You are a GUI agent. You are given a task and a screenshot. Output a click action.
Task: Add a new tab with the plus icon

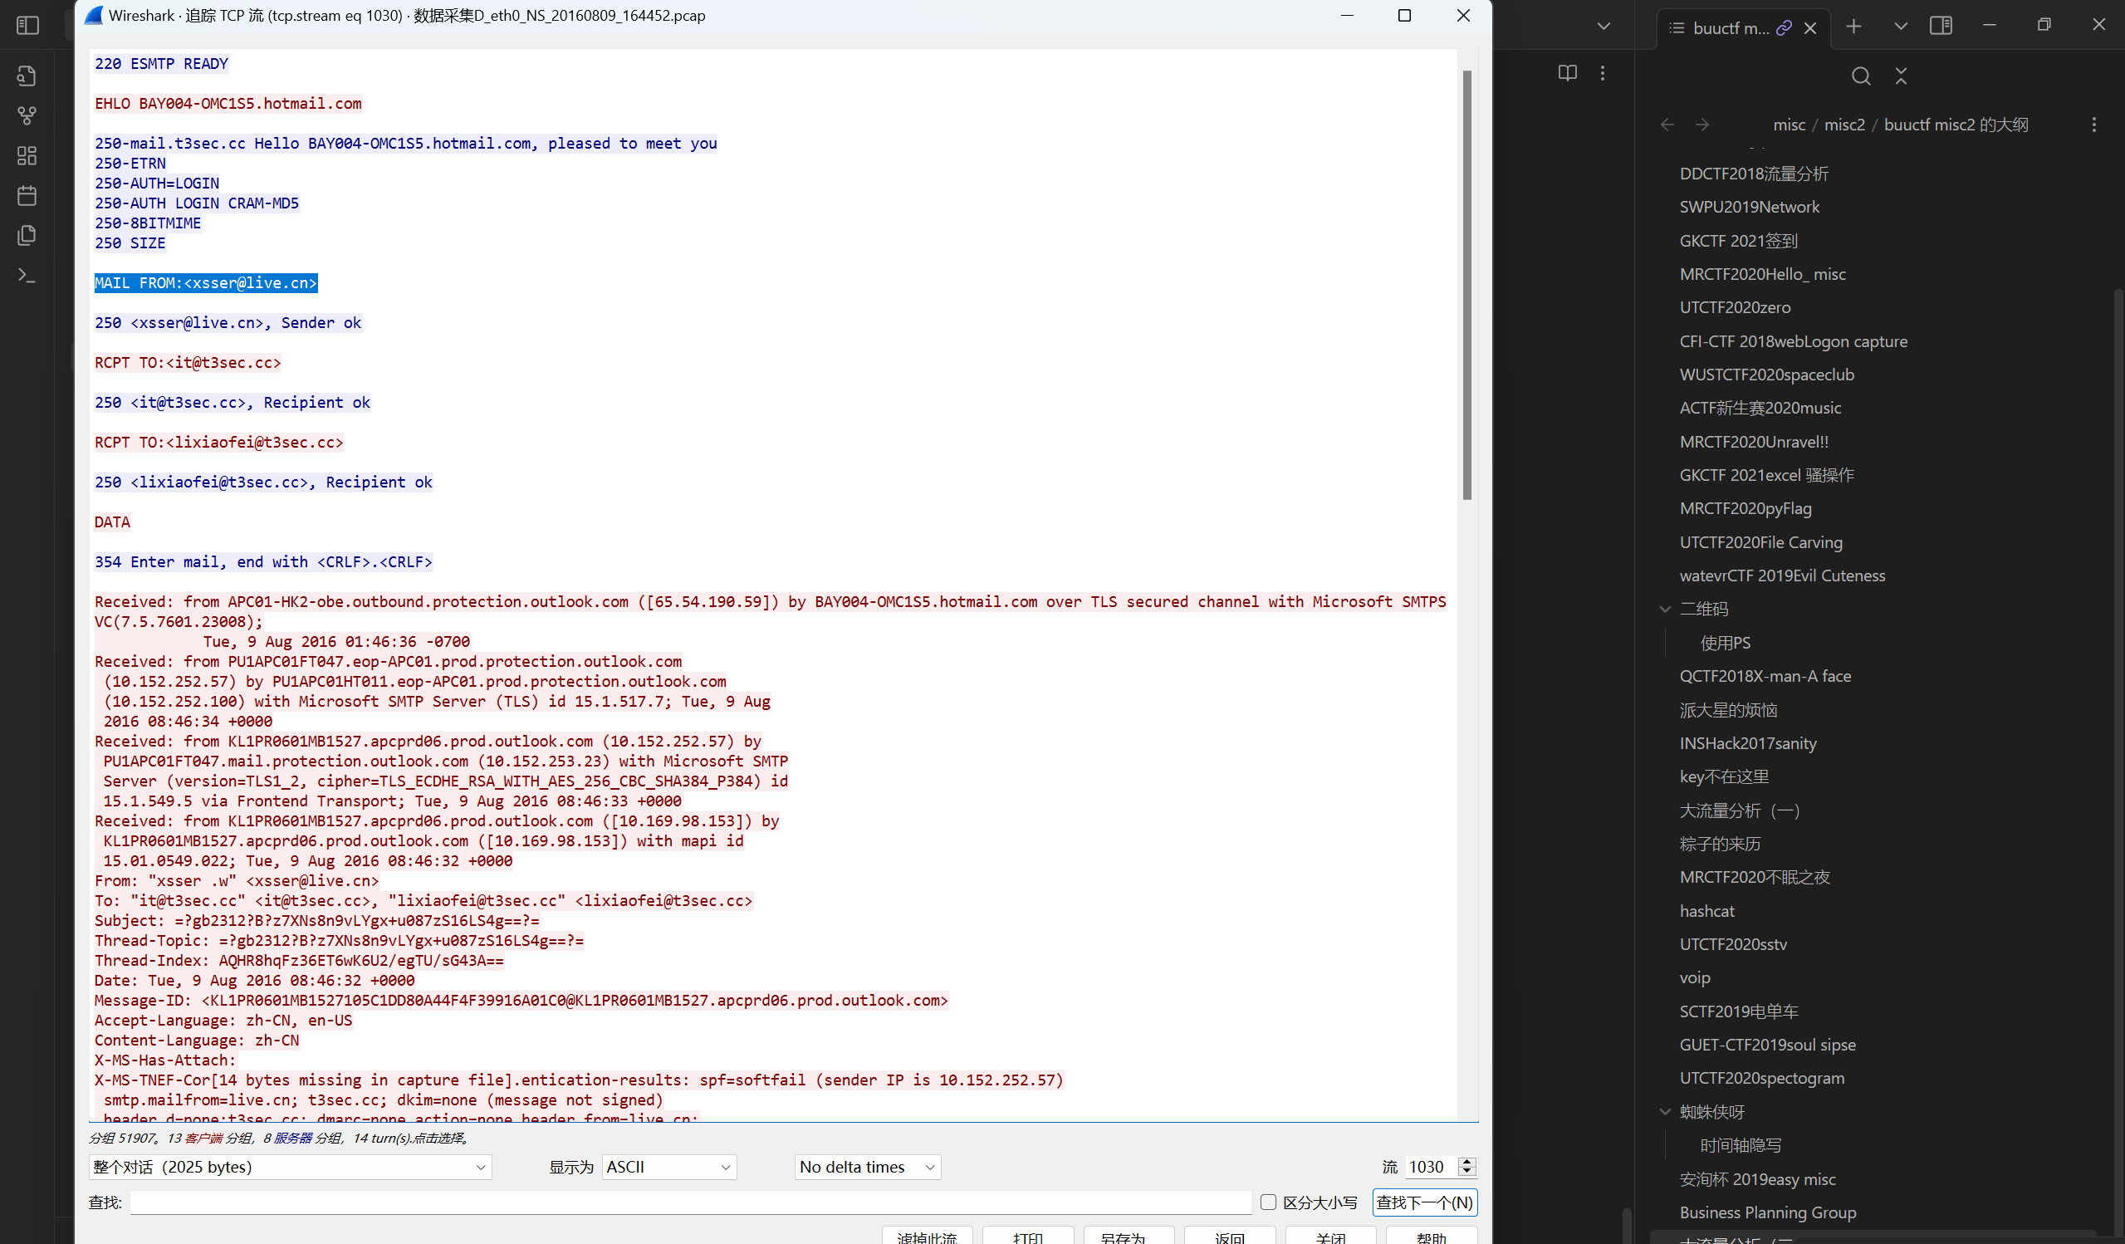(1853, 27)
